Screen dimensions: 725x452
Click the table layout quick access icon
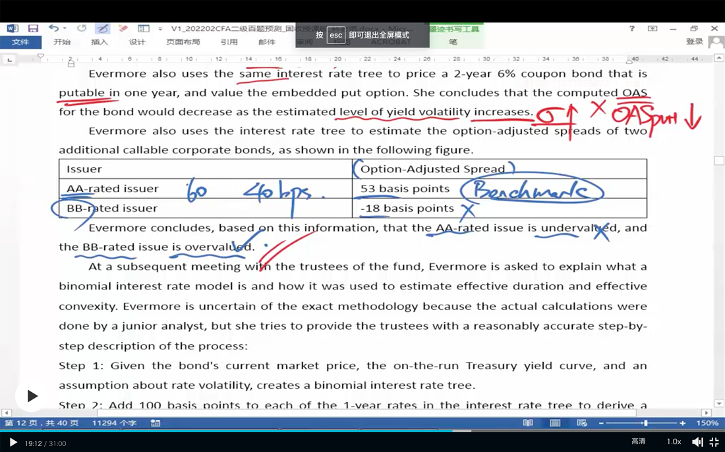click(x=144, y=29)
